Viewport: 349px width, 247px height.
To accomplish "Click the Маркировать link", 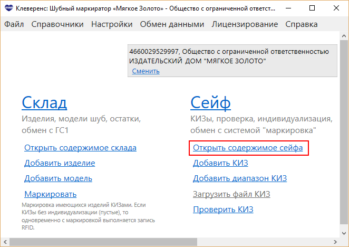I will [x=50, y=194].
